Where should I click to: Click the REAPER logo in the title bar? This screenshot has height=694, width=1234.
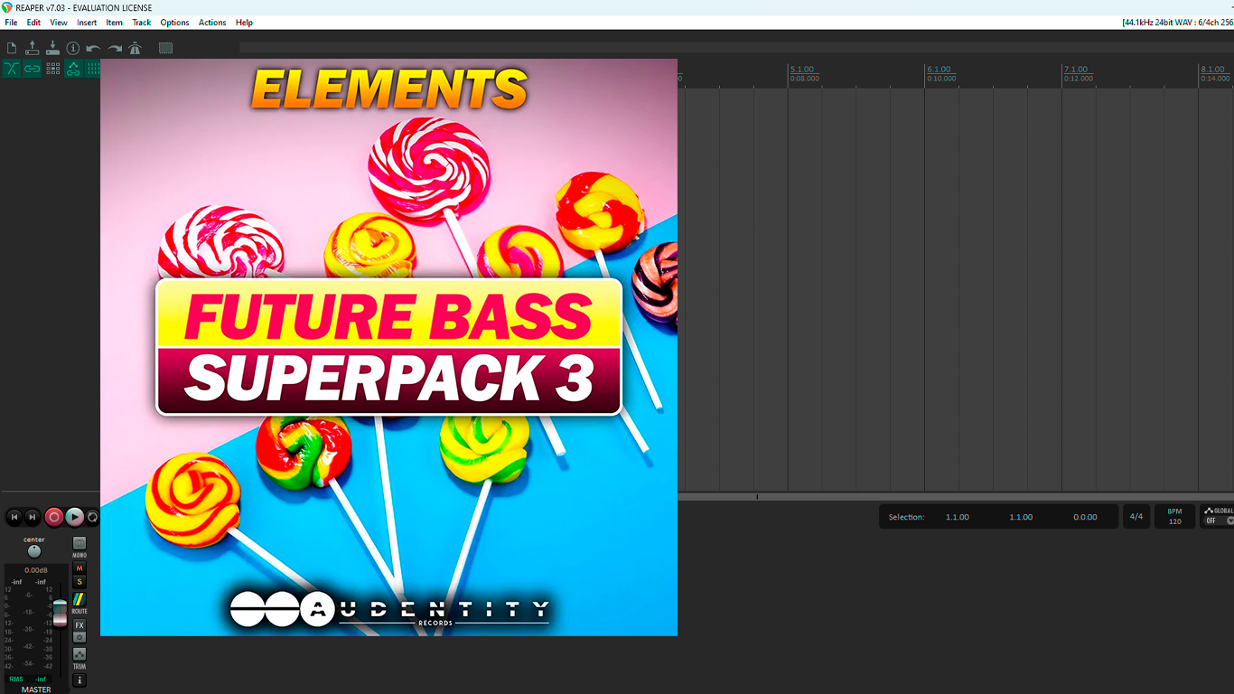coord(7,7)
